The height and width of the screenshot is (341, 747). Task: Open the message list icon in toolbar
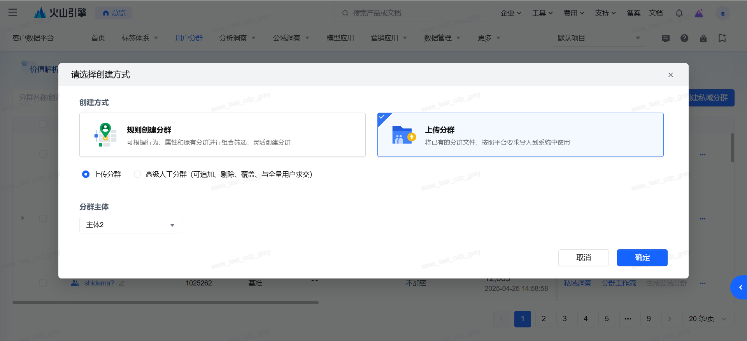point(666,38)
